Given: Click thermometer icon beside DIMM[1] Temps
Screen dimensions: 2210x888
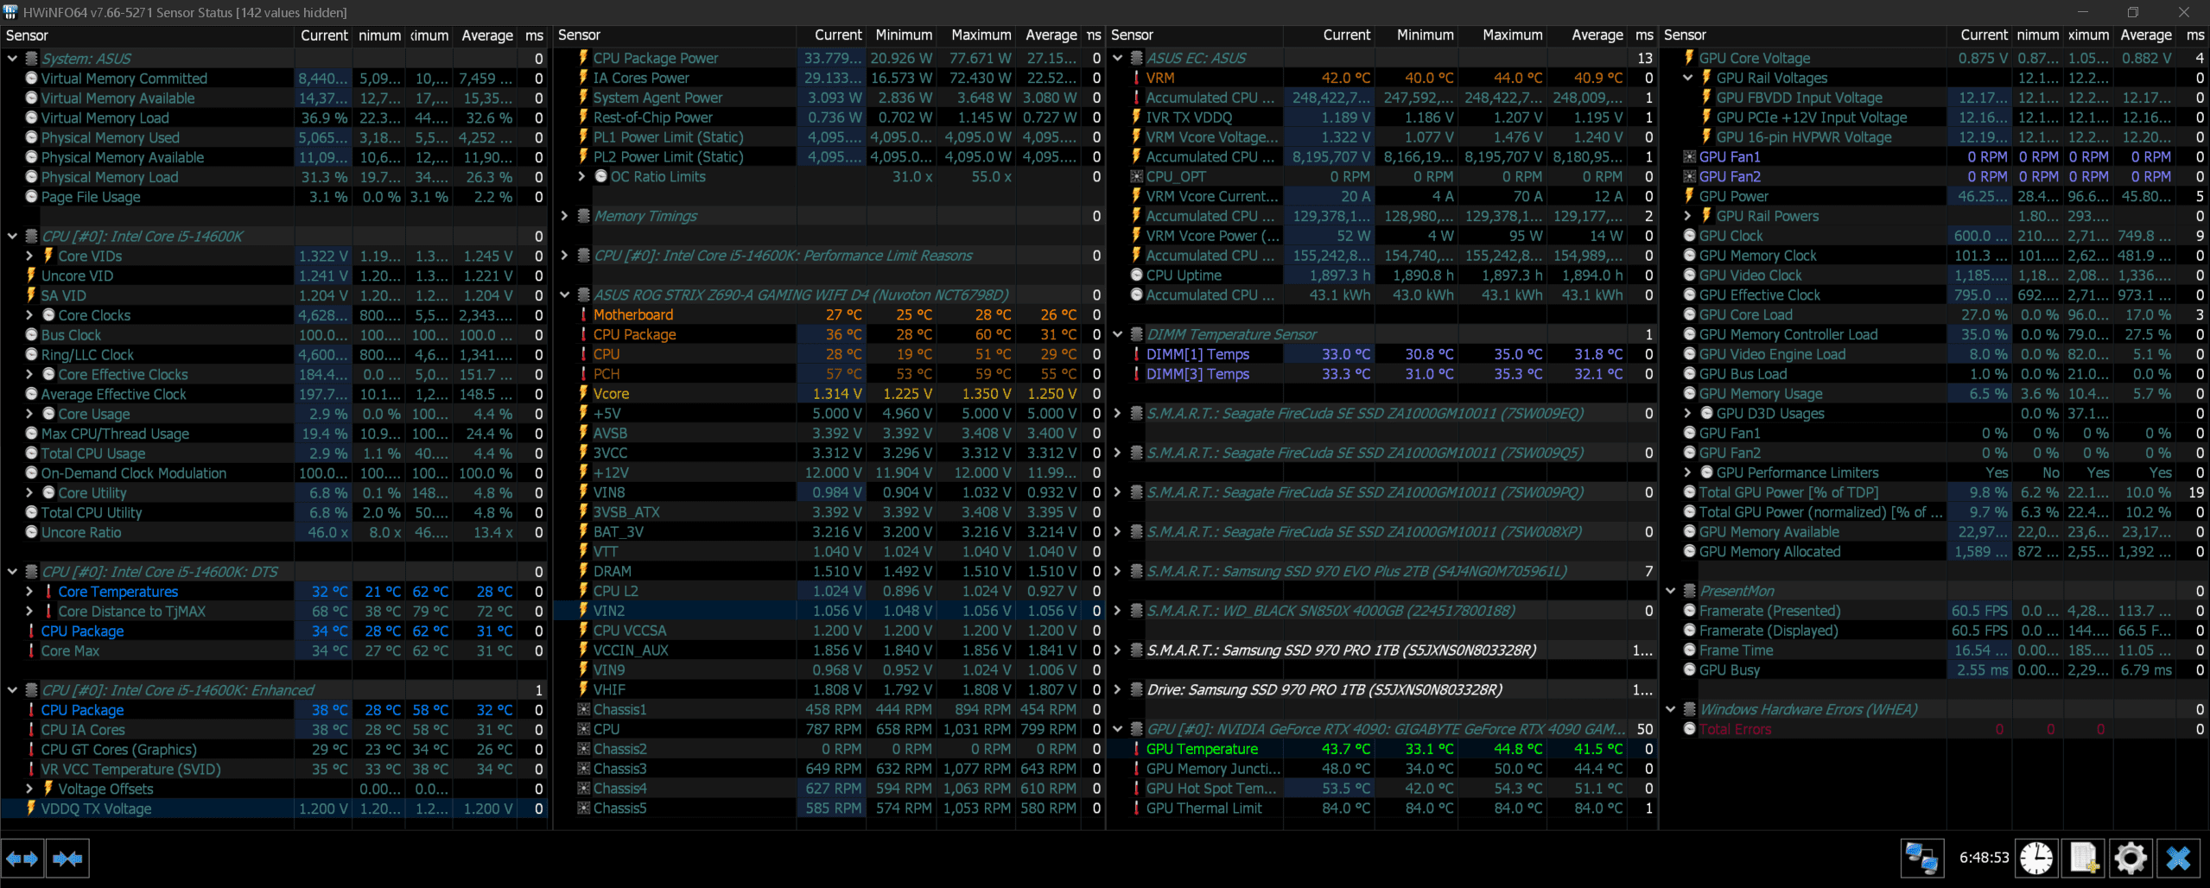Looking at the screenshot, I should 1136,354.
